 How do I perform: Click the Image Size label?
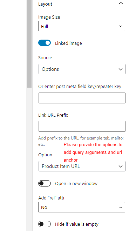49,17
